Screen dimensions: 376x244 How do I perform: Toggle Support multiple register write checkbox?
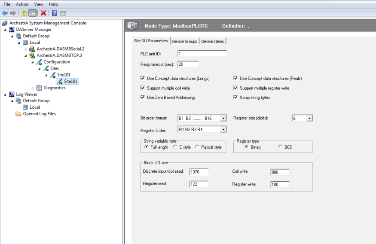[x=235, y=88]
